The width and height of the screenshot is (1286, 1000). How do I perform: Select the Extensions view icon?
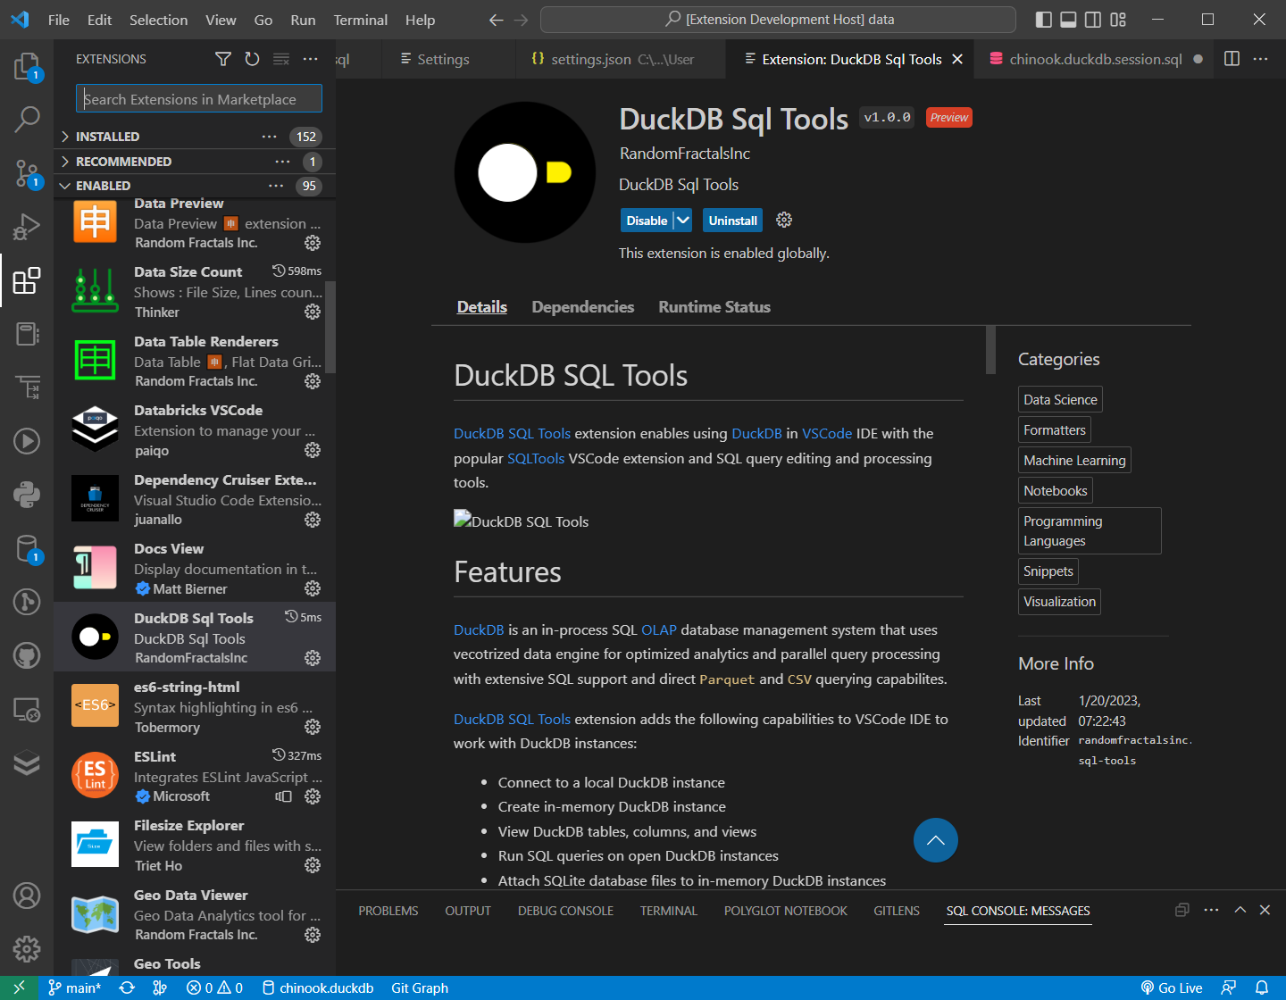[27, 280]
